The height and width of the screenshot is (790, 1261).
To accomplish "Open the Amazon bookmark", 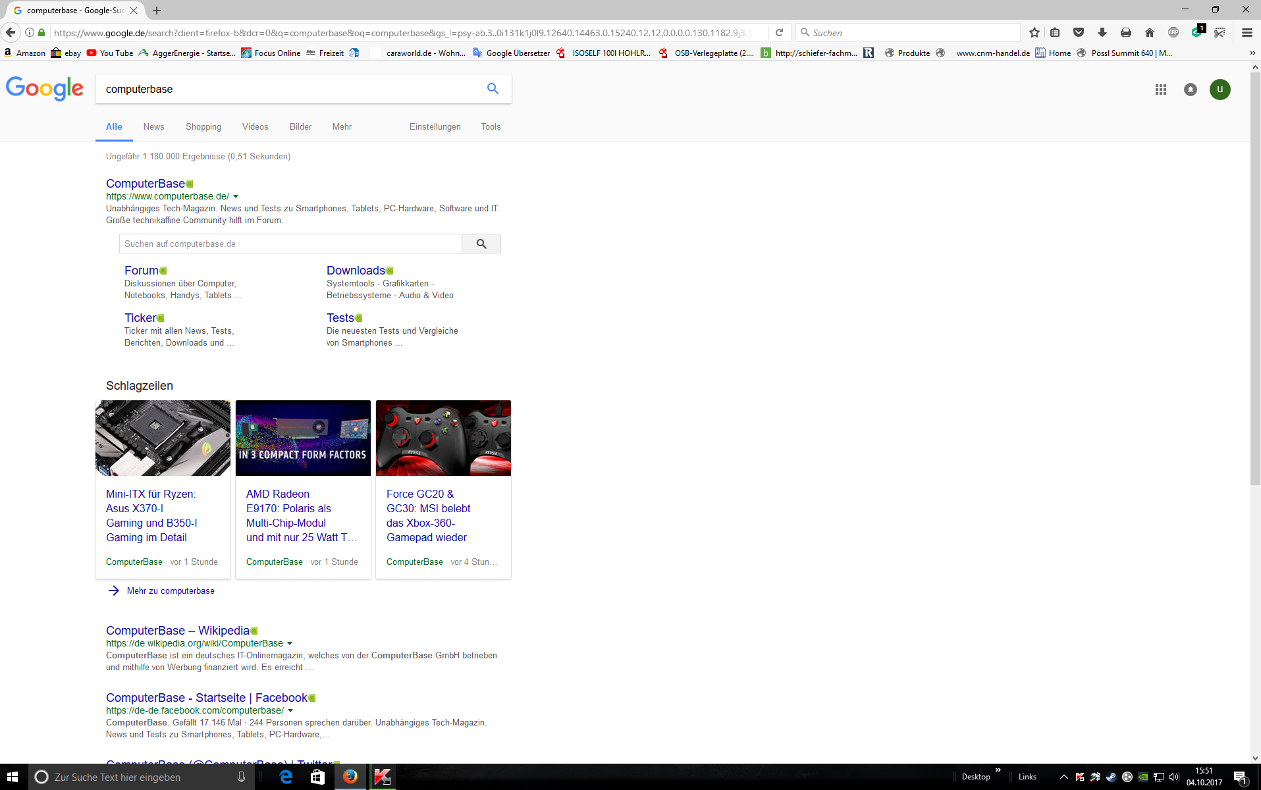I will tap(24, 53).
